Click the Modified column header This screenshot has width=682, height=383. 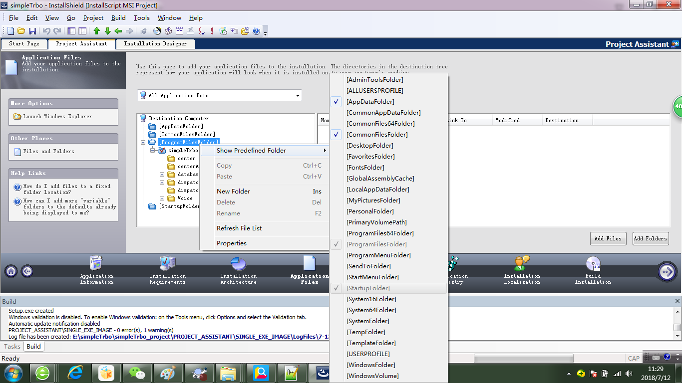pos(517,120)
